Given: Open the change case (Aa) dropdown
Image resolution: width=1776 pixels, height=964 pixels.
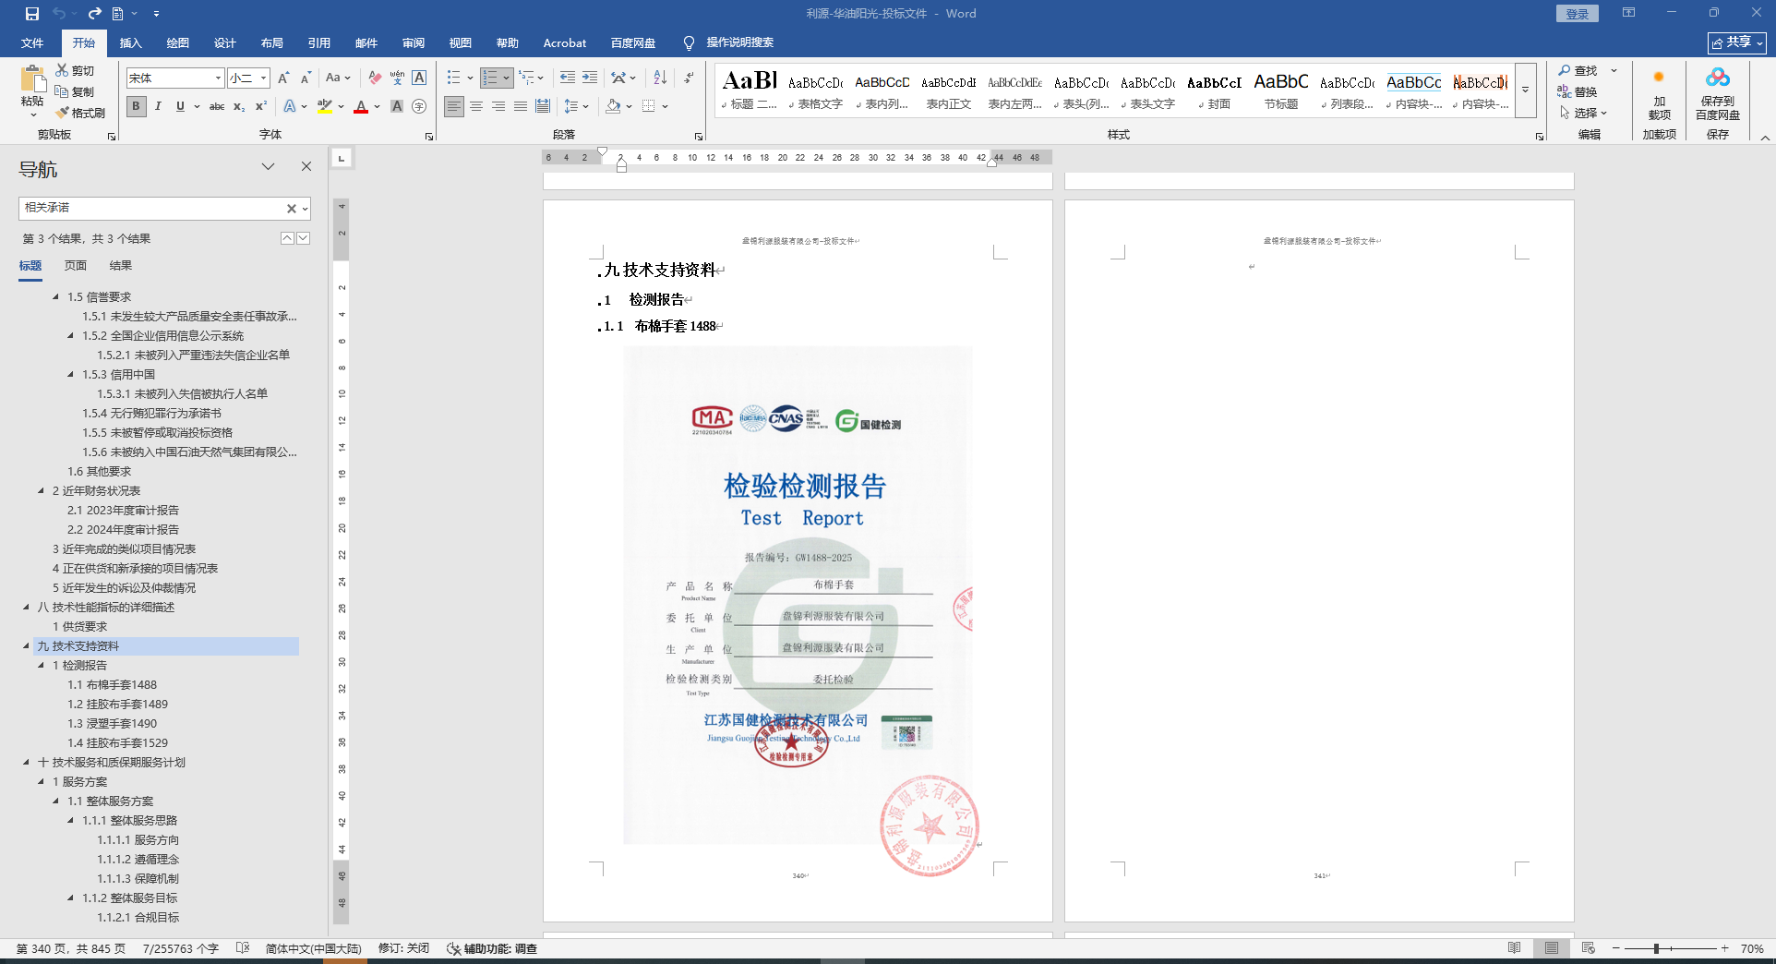Looking at the screenshot, I should point(338,78).
